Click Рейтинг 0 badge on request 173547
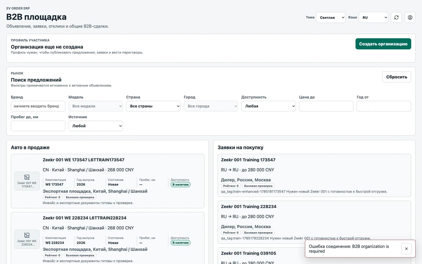This screenshot has width=422, height=264. (231, 186)
